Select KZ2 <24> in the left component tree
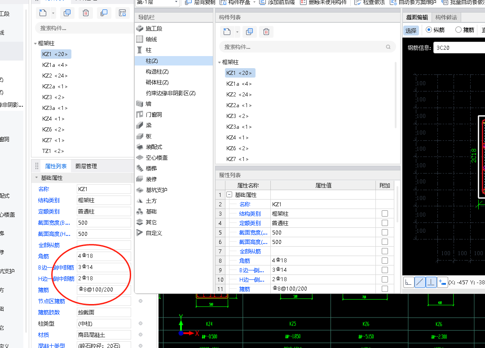This screenshot has width=485, height=348. point(55,76)
